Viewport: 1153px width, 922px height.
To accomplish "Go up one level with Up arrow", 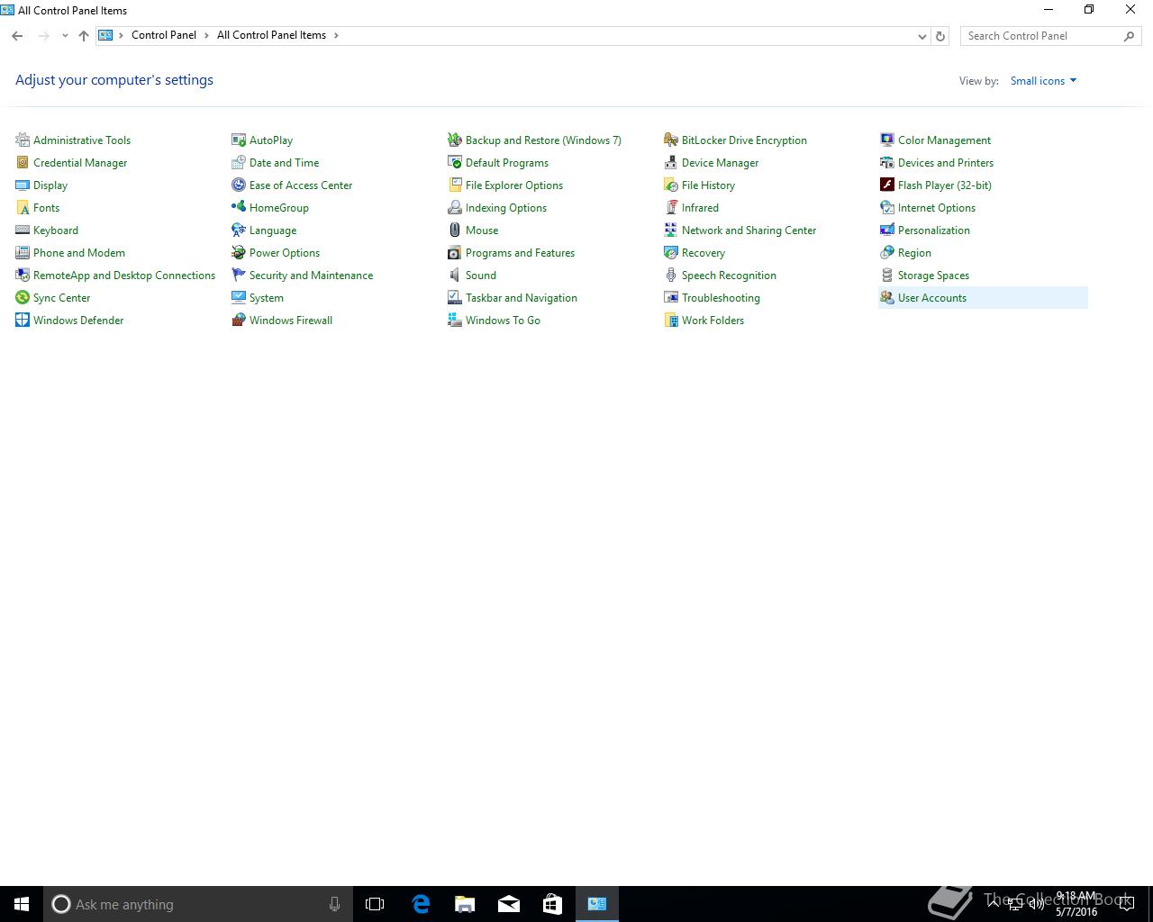I will point(84,36).
